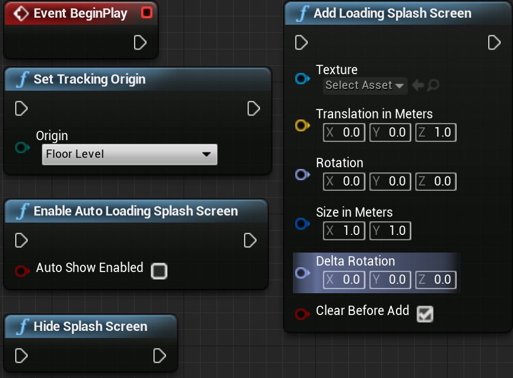This screenshot has height=378, width=513.
Task: Edit Size in Meters X value
Action: [x=344, y=231]
